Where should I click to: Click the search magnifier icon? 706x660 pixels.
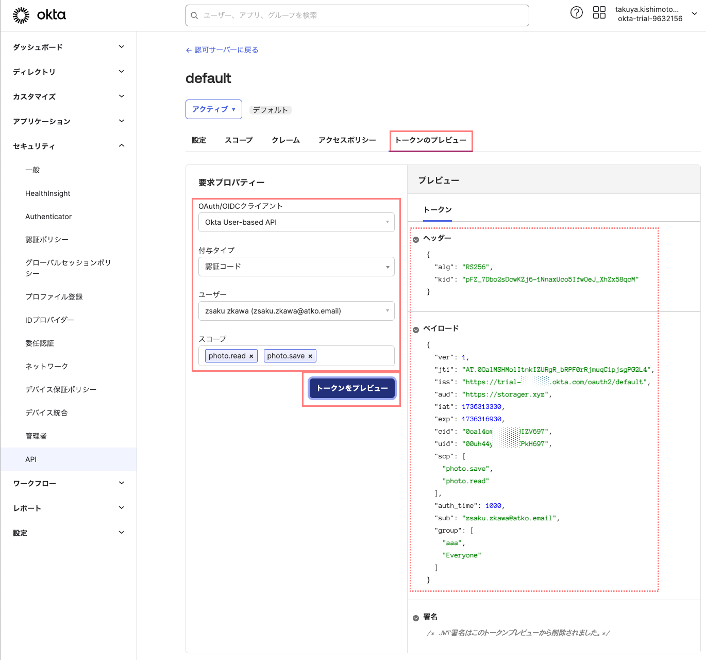pos(194,15)
